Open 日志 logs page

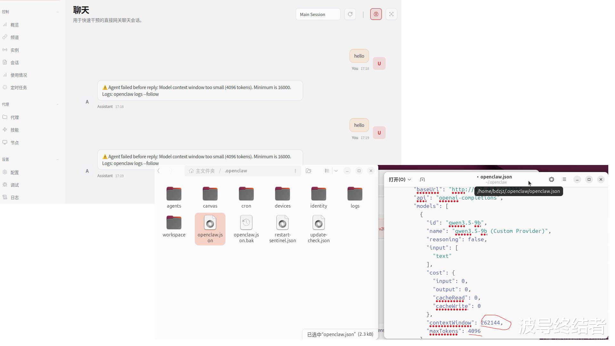[14, 197]
